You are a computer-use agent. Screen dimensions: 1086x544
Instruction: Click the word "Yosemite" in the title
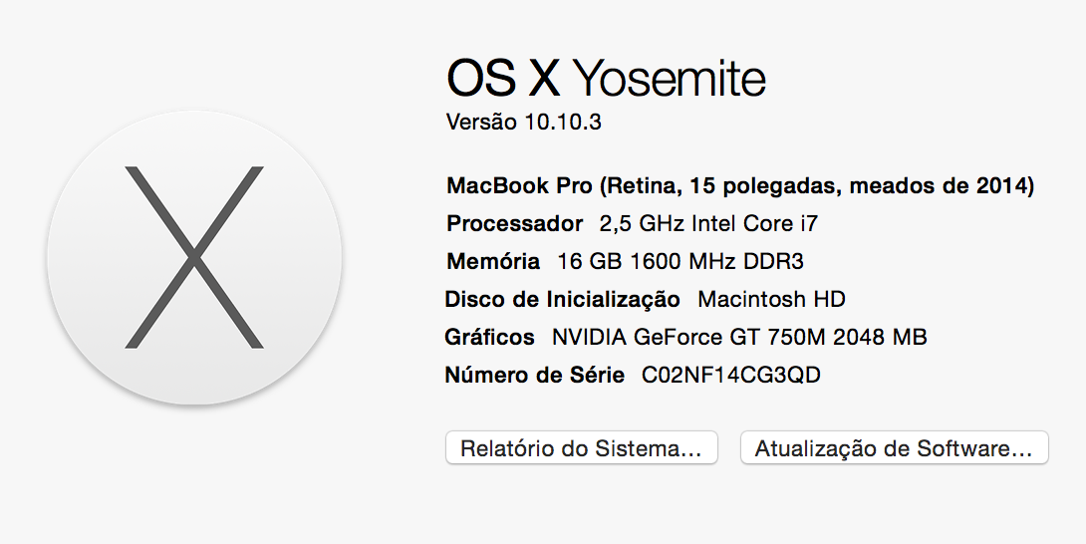(672, 80)
